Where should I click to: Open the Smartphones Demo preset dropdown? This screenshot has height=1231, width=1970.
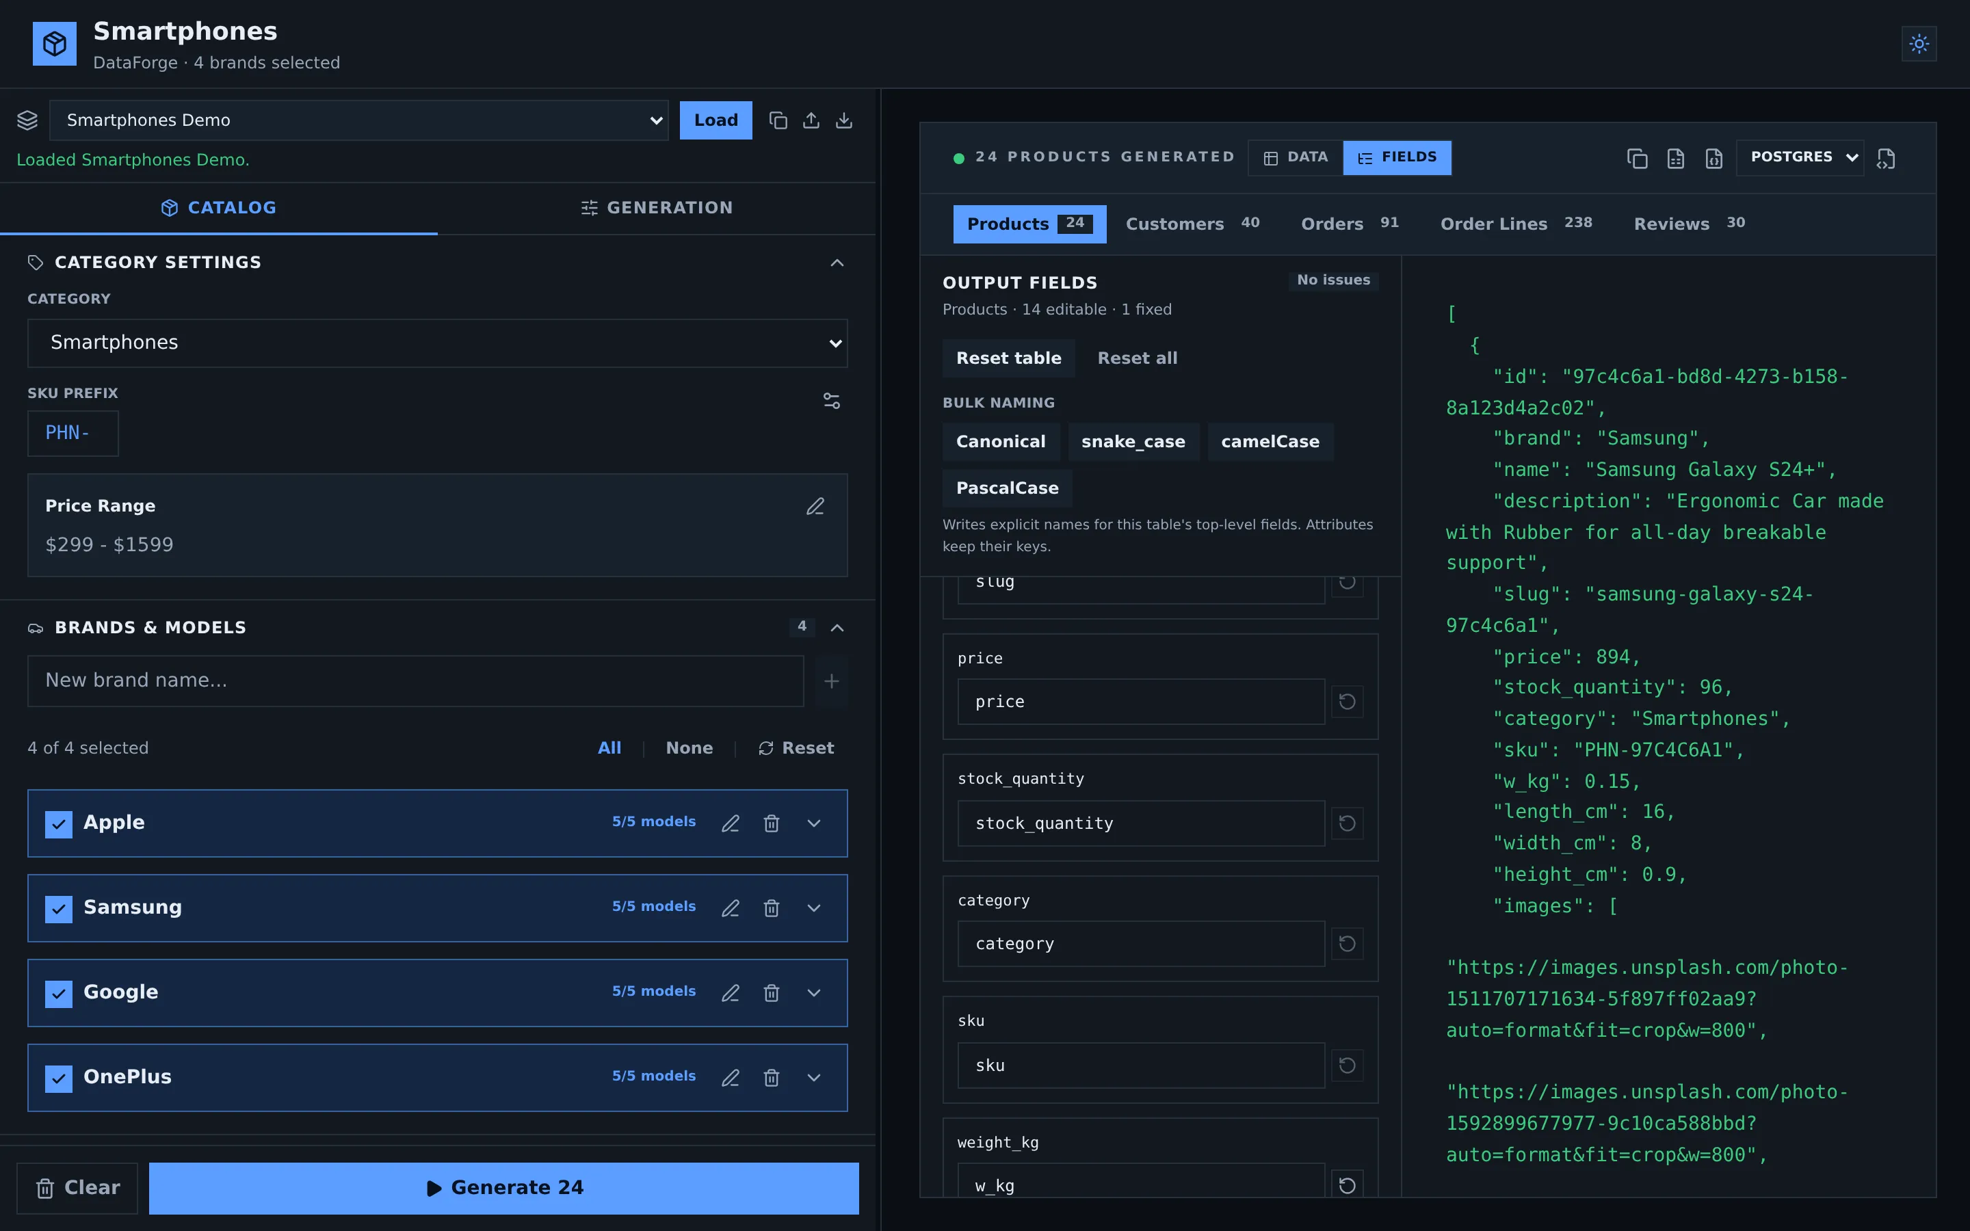359,120
